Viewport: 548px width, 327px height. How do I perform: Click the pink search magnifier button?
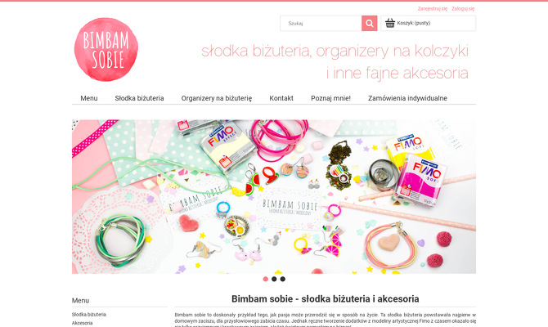pos(369,24)
